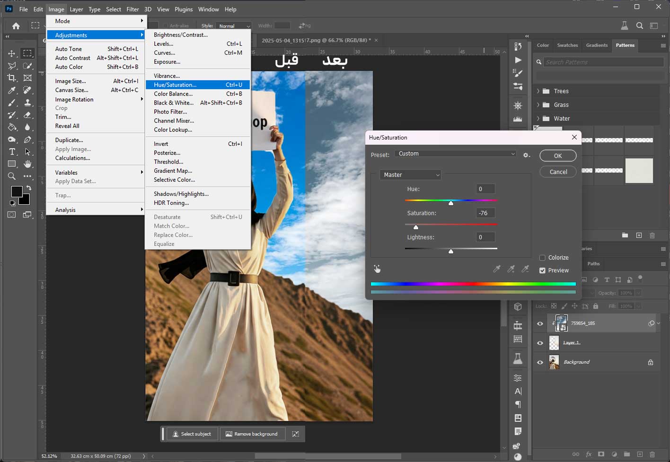Toggle lock transparent pixels in Layers panel
This screenshot has width=670, height=462.
554,306
